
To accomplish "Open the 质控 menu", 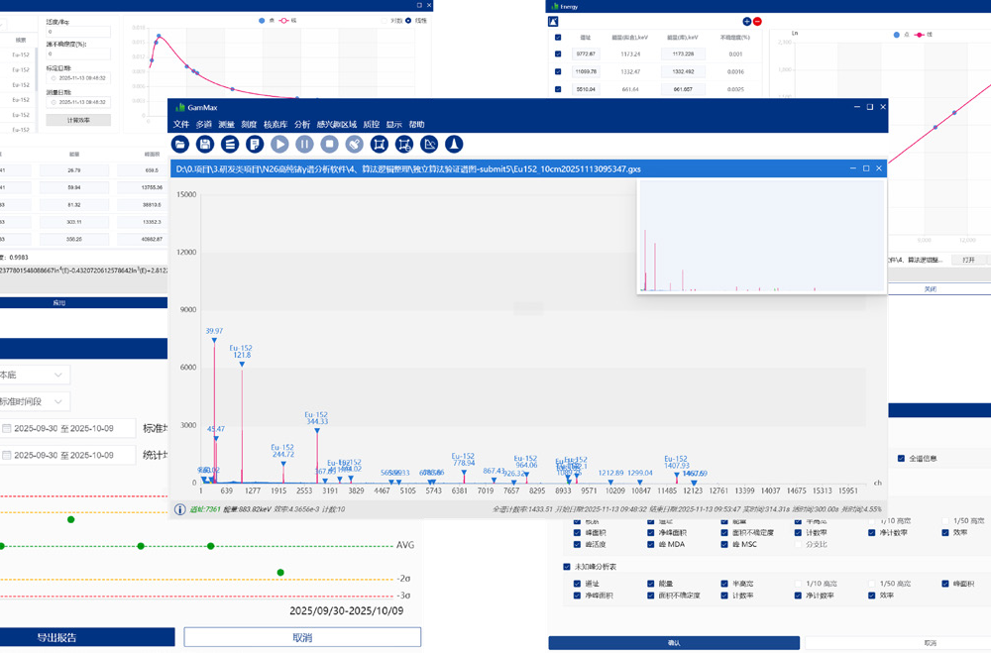I will pos(371,125).
